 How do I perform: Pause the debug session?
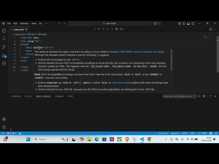click(x=99, y=29)
